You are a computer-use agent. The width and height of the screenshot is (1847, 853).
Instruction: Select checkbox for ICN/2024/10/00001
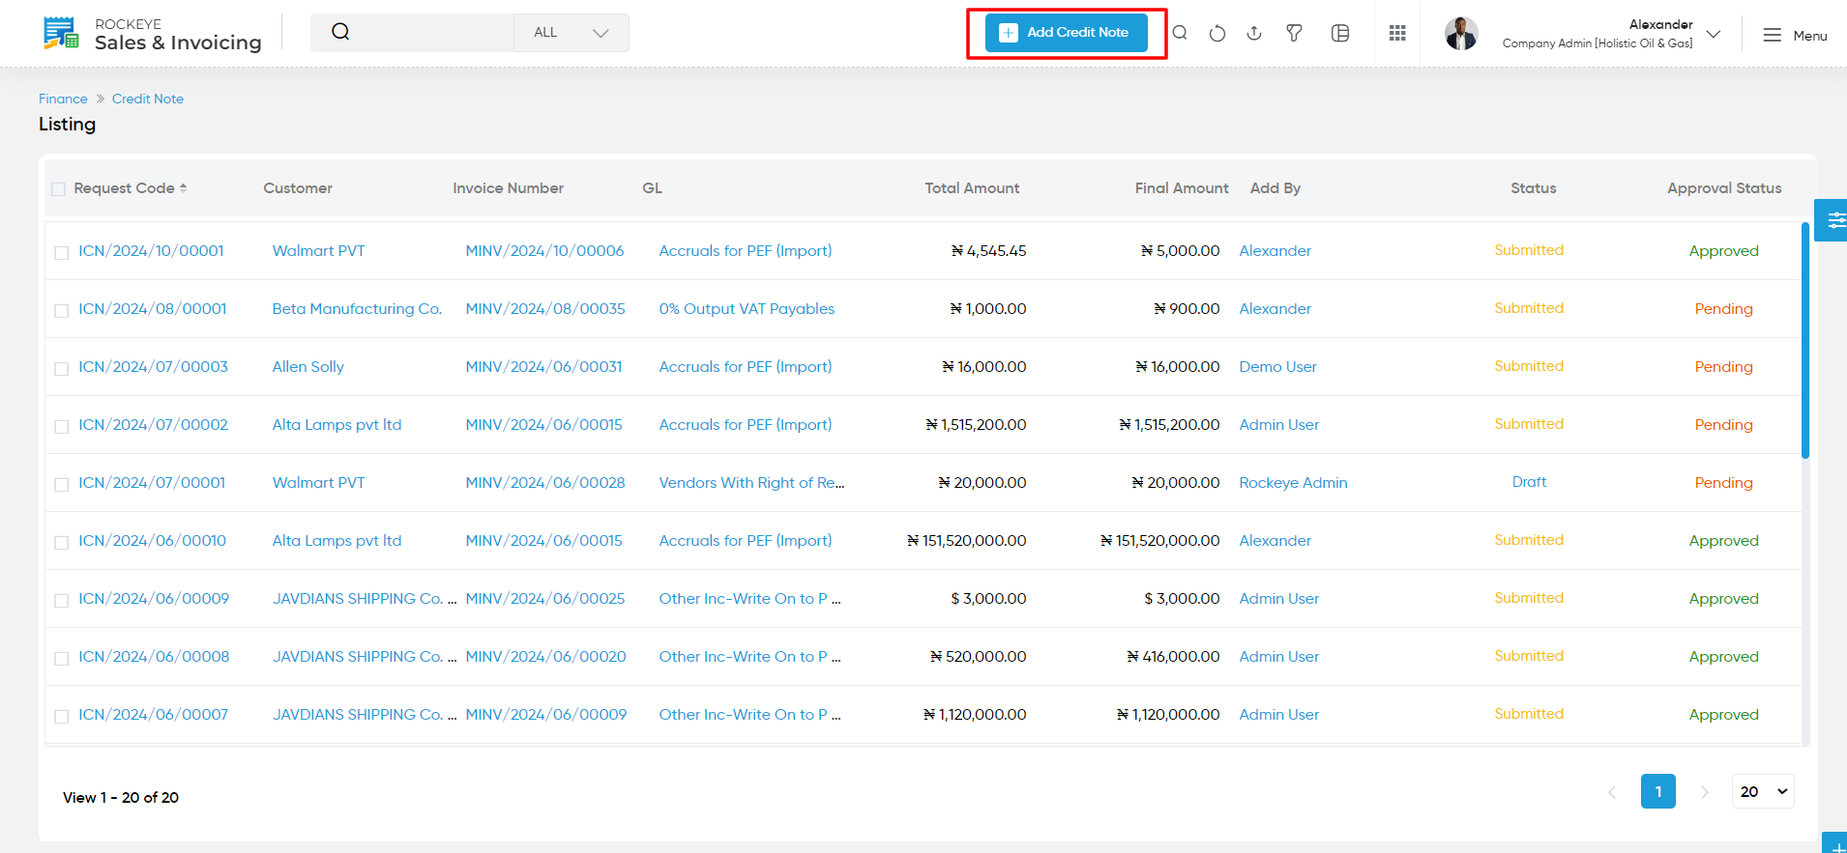[x=61, y=252]
